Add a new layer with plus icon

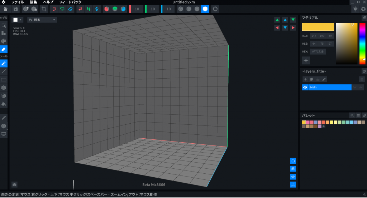coord(305,79)
